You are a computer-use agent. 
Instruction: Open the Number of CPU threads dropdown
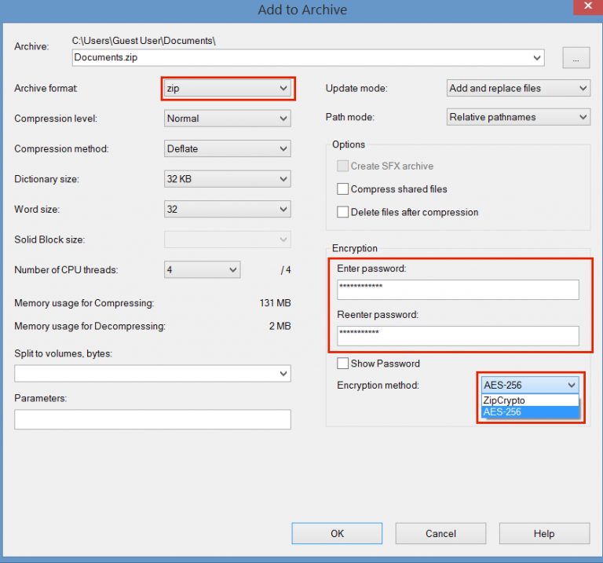[x=203, y=269]
